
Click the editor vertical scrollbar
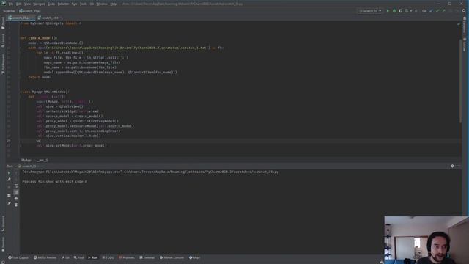(x=461, y=81)
